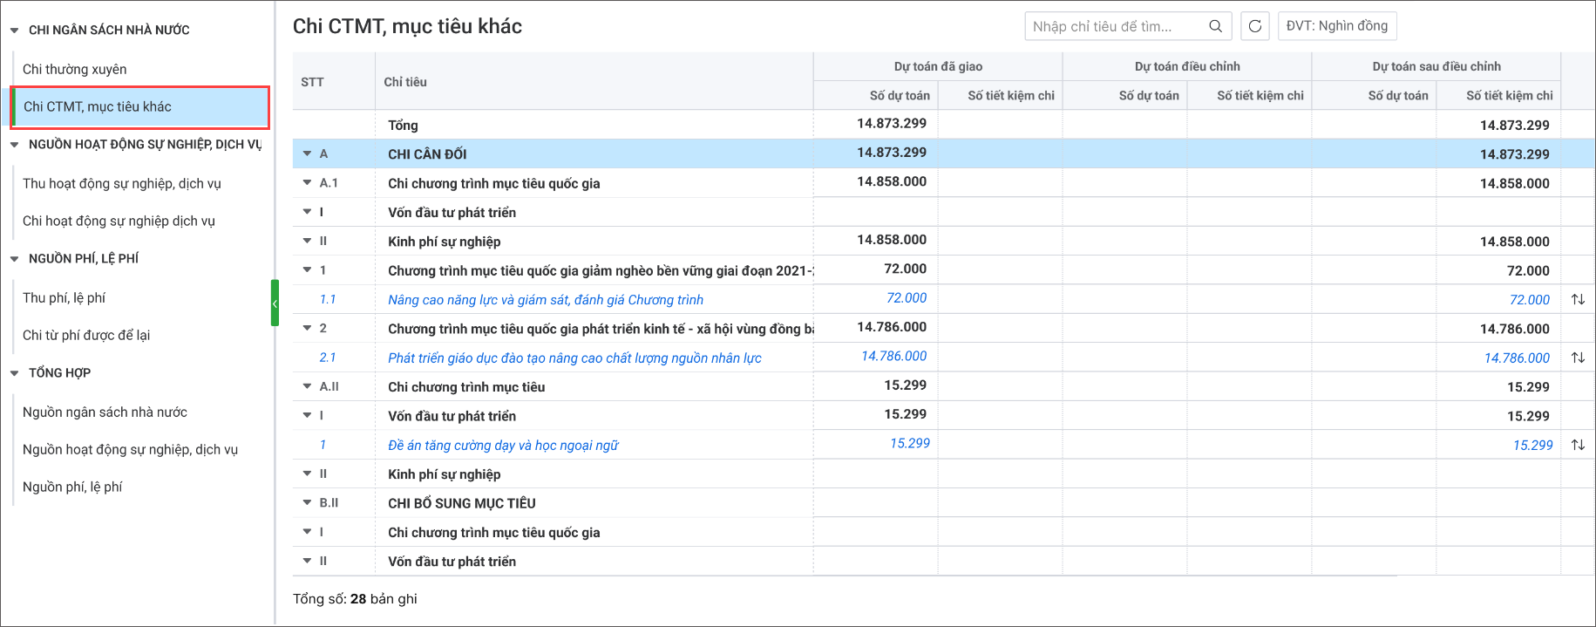Select Chi CTMT, mục tiêu khác item
Screen dimensions: 1596x627
click(x=98, y=106)
